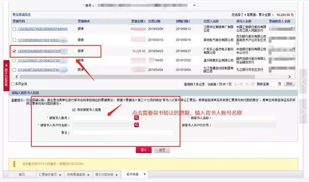The height and width of the screenshot is (182, 309).
Task: Click the lower gray arrow on right edge
Action: click(303, 112)
